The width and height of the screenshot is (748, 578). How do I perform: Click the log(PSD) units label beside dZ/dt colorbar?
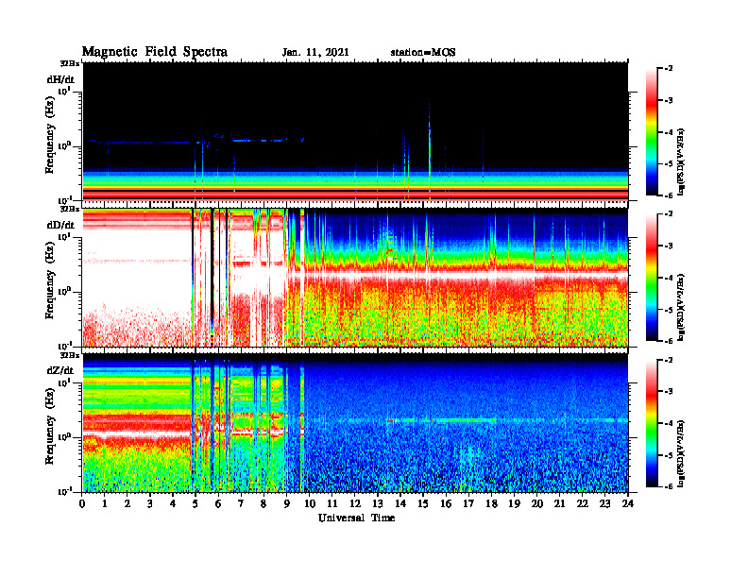tap(681, 452)
